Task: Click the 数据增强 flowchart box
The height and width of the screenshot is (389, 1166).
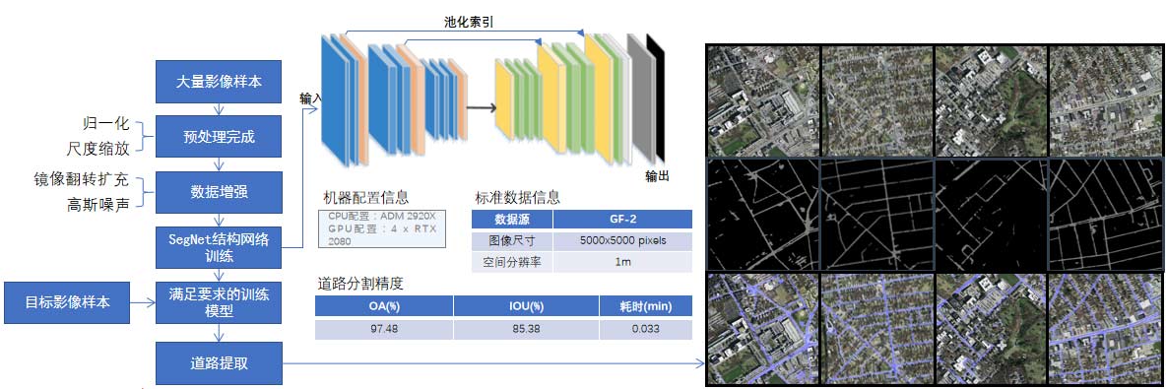Action: coord(219,192)
